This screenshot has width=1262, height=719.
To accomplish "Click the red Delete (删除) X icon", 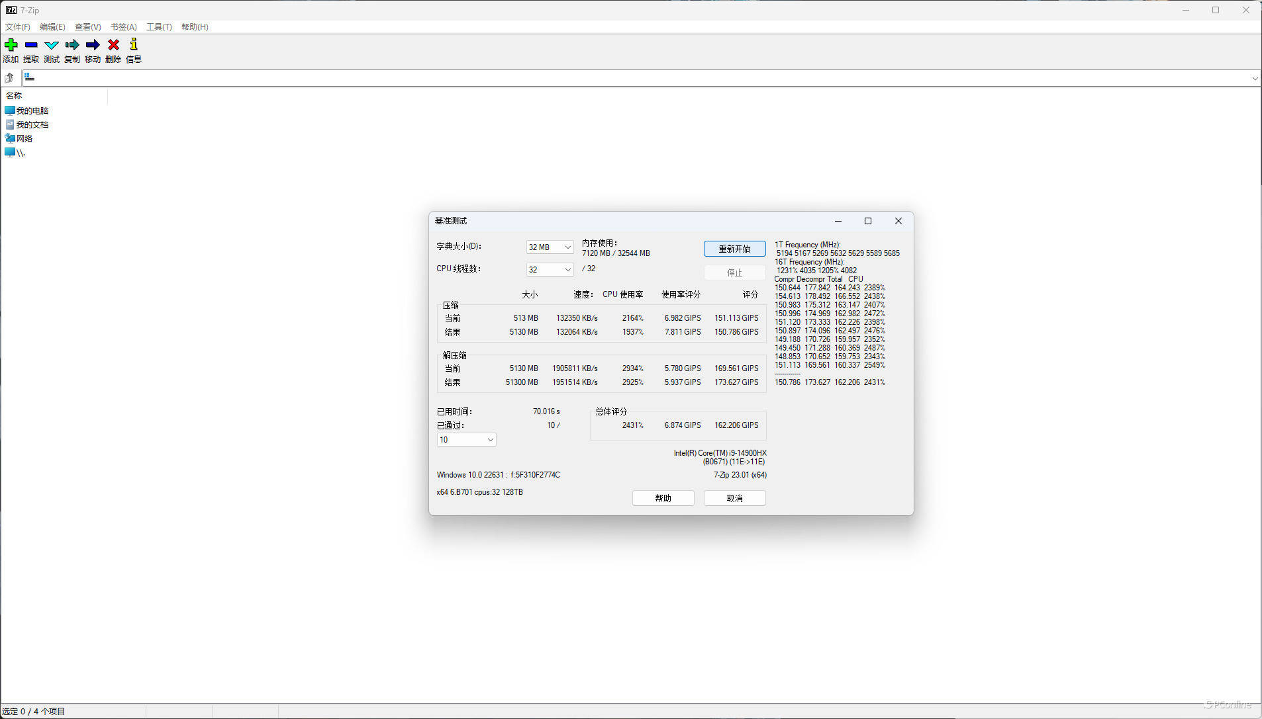I will 113,45.
